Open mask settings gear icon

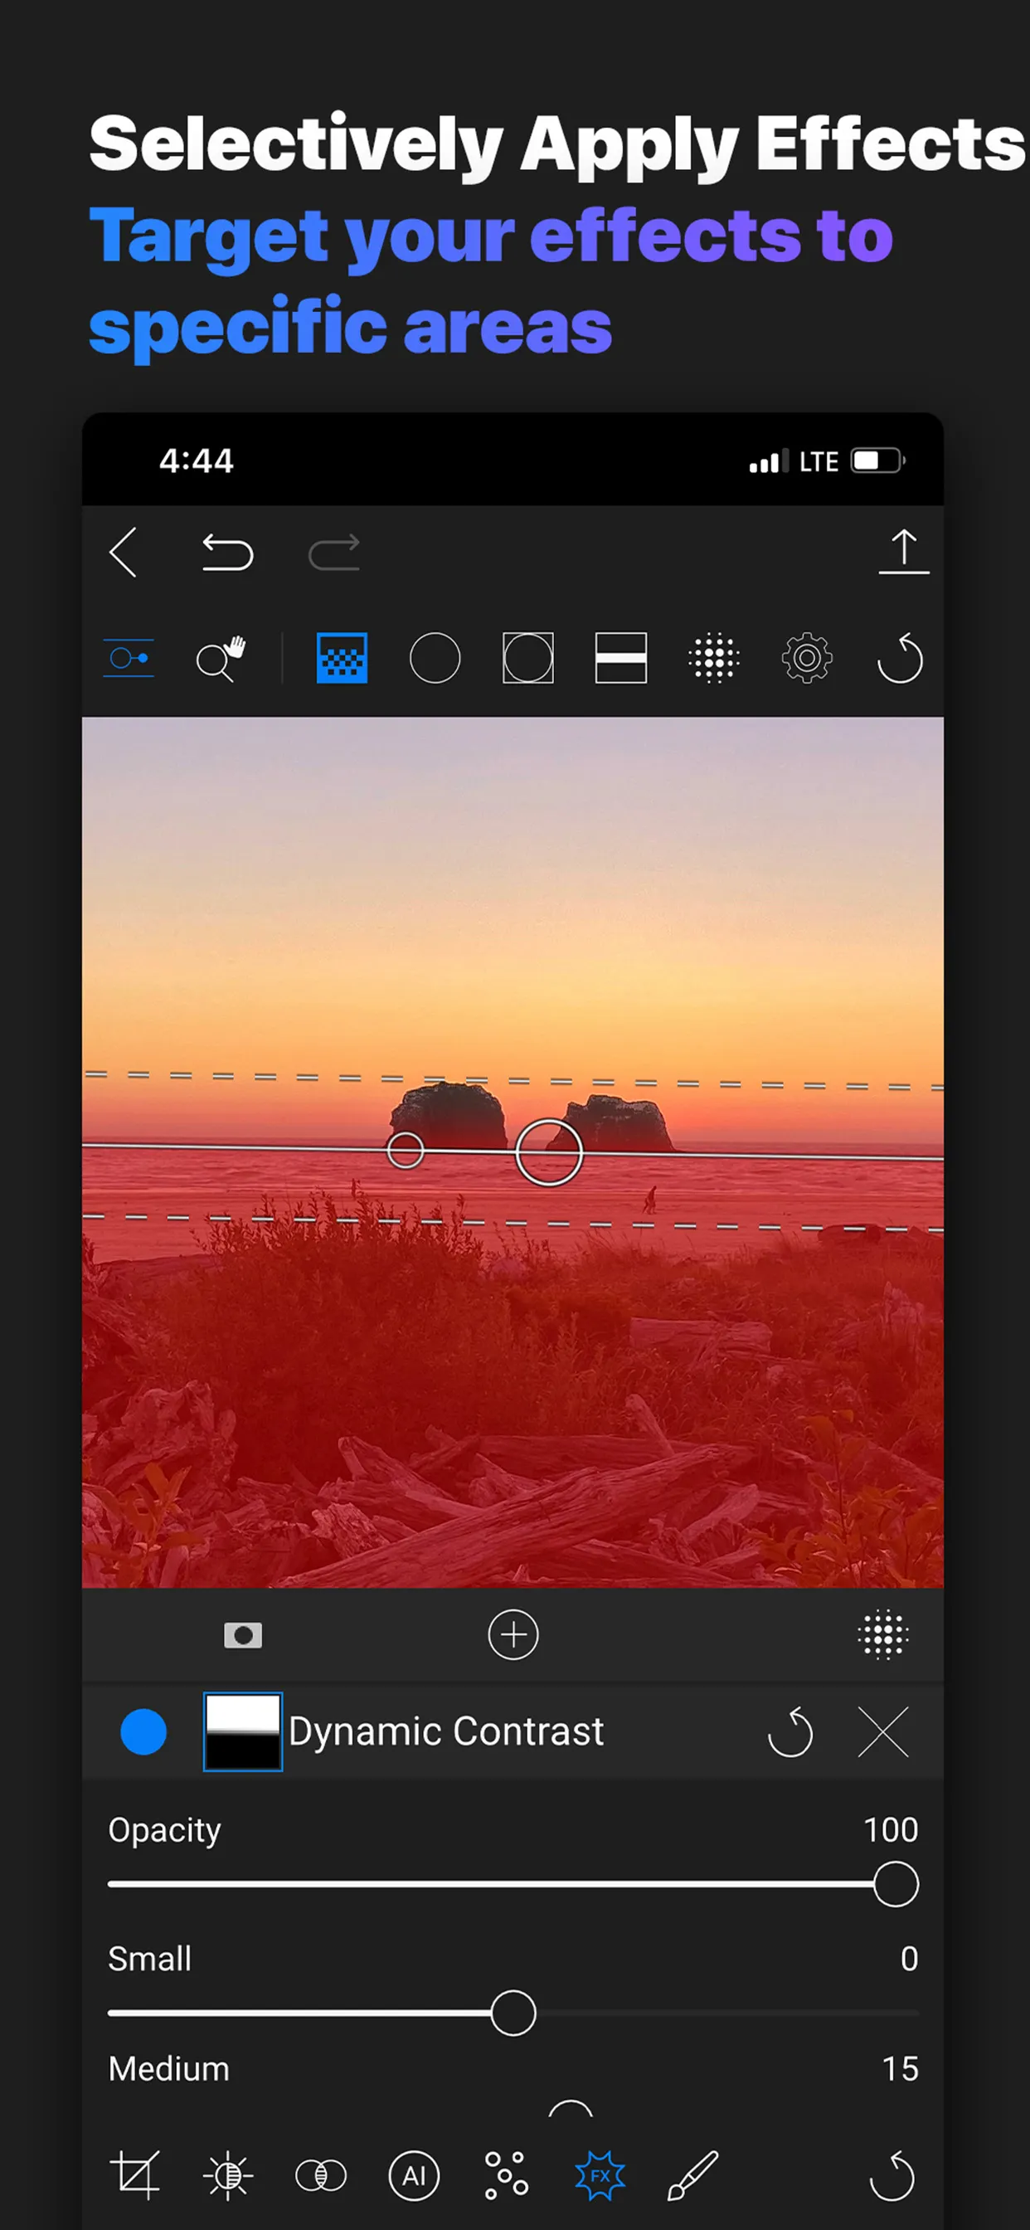pyautogui.click(x=807, y=658)
